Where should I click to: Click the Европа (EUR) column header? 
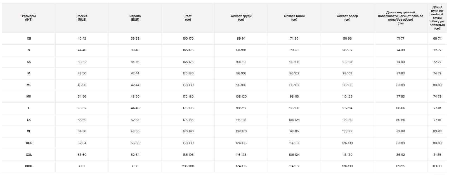[x=135, y=18]
